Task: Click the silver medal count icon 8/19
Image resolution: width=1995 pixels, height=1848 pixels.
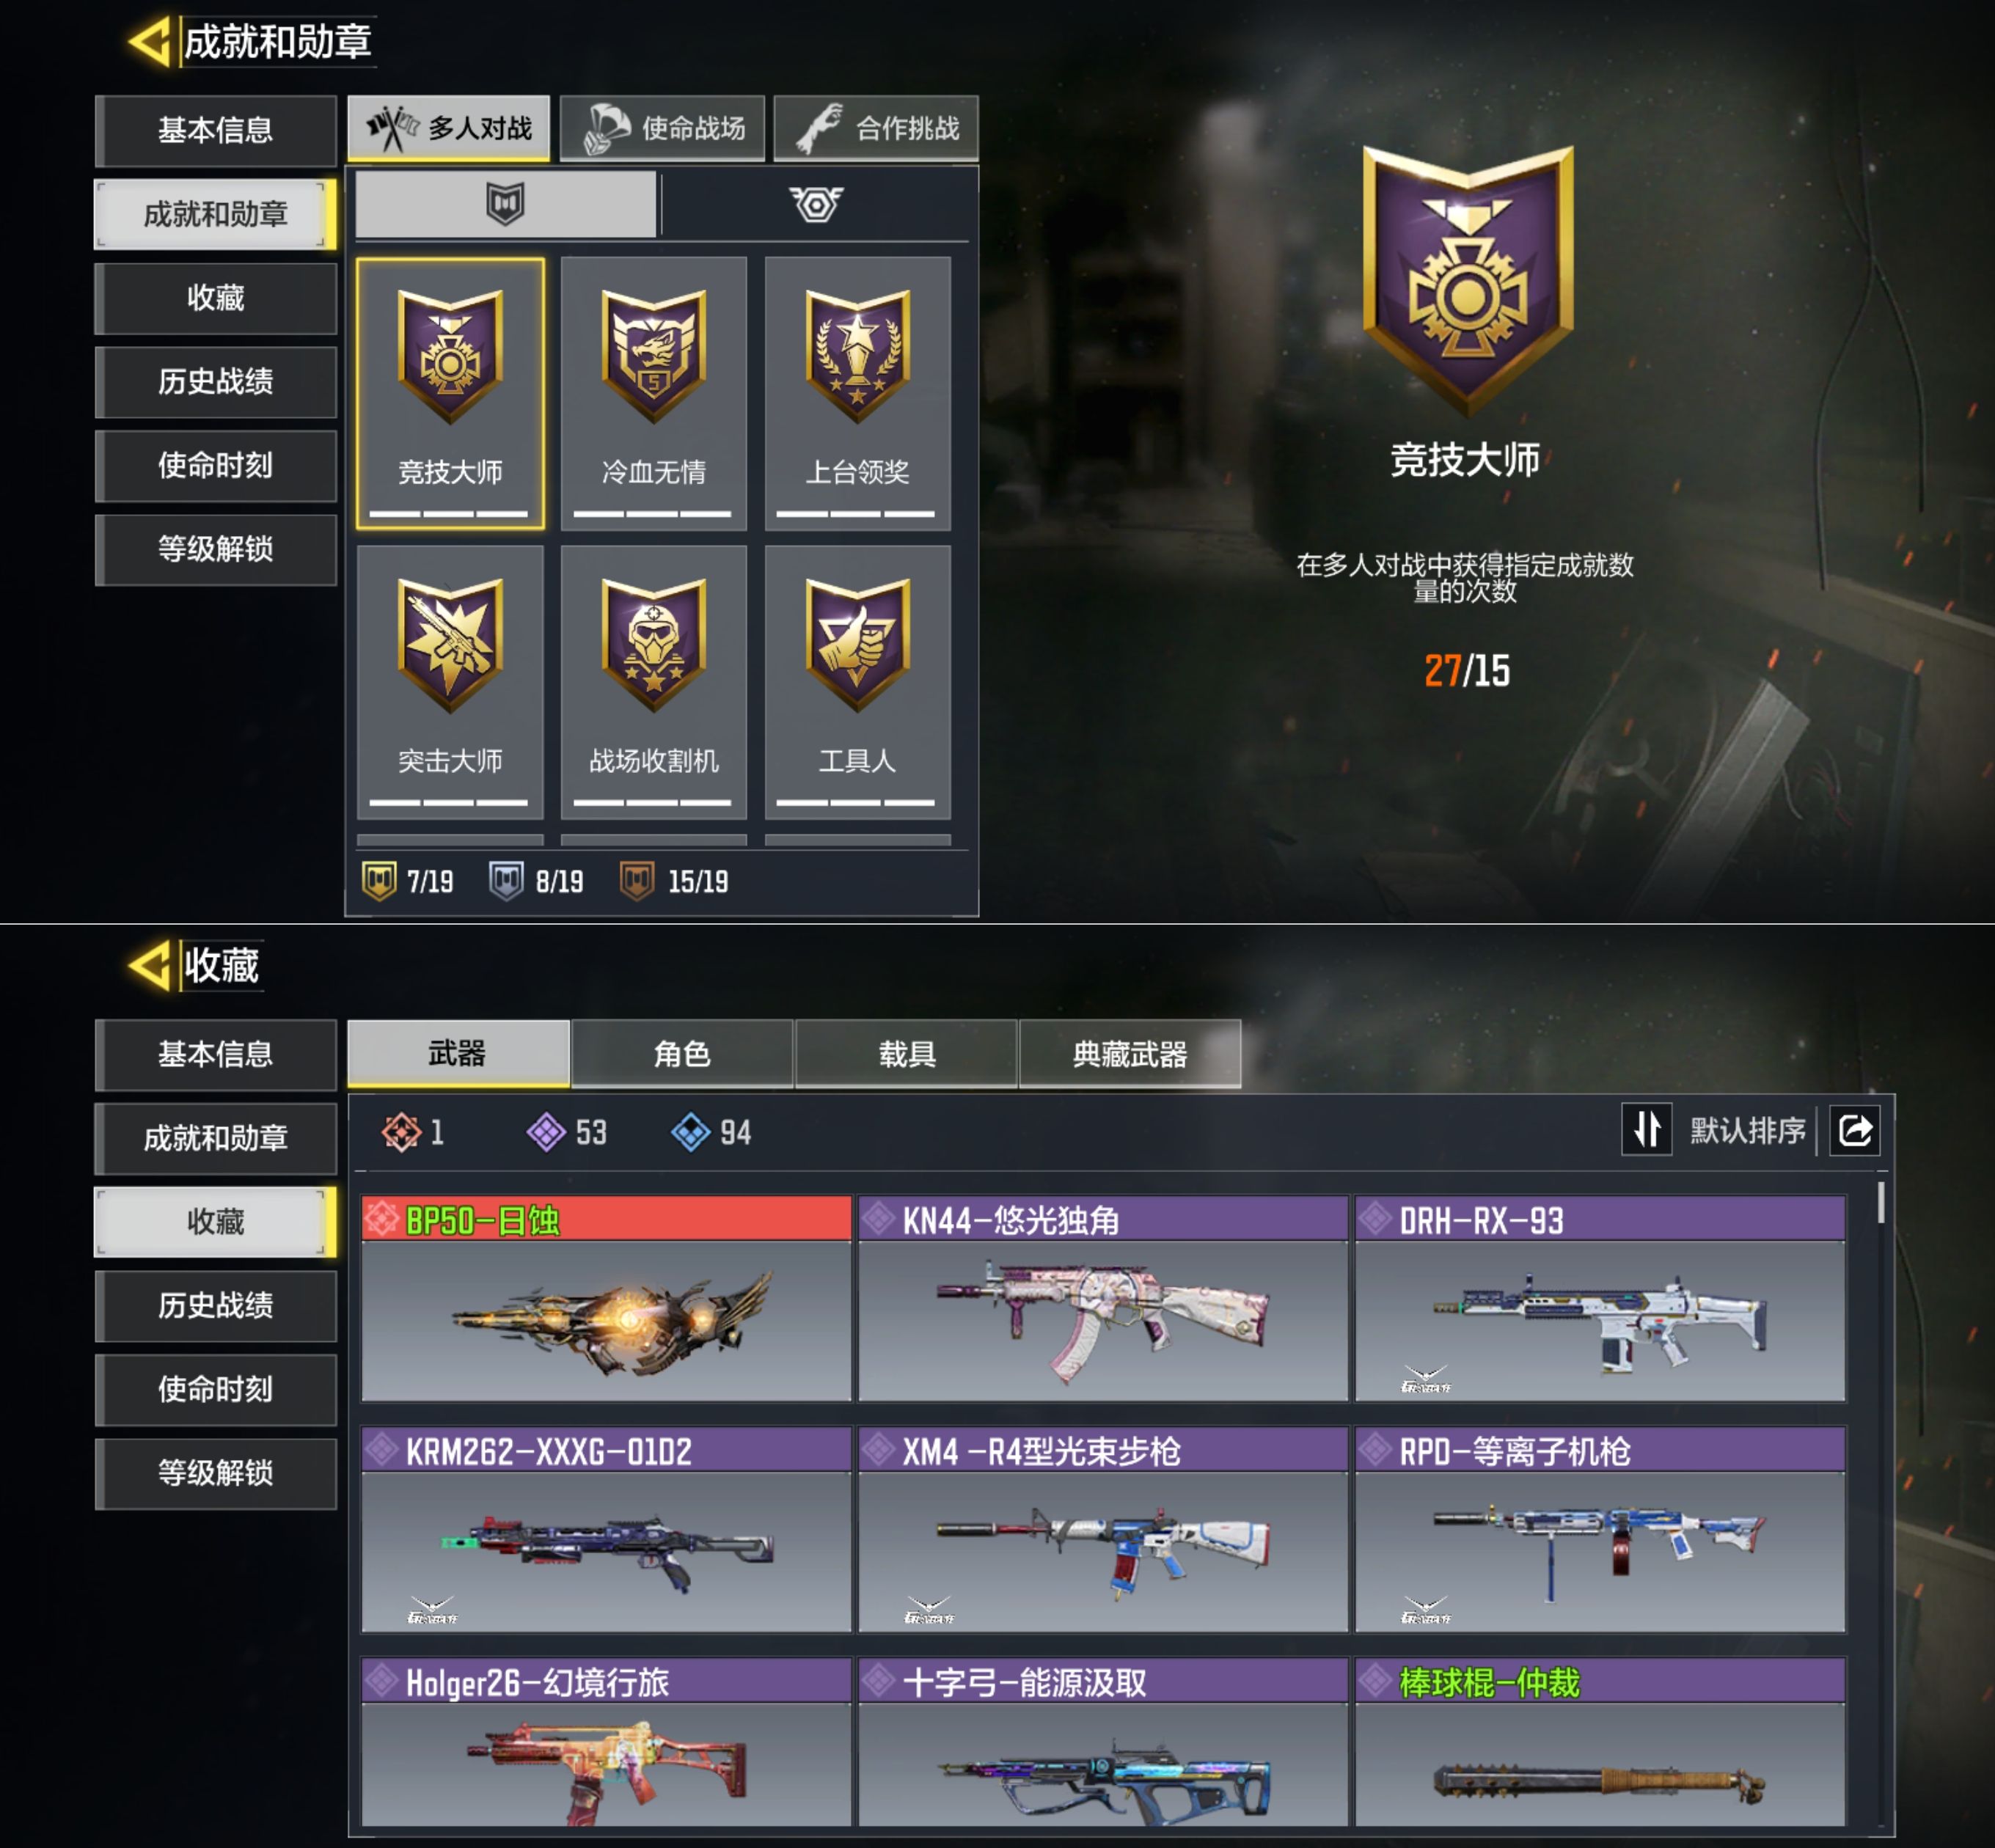Action: tap(506, 881)
